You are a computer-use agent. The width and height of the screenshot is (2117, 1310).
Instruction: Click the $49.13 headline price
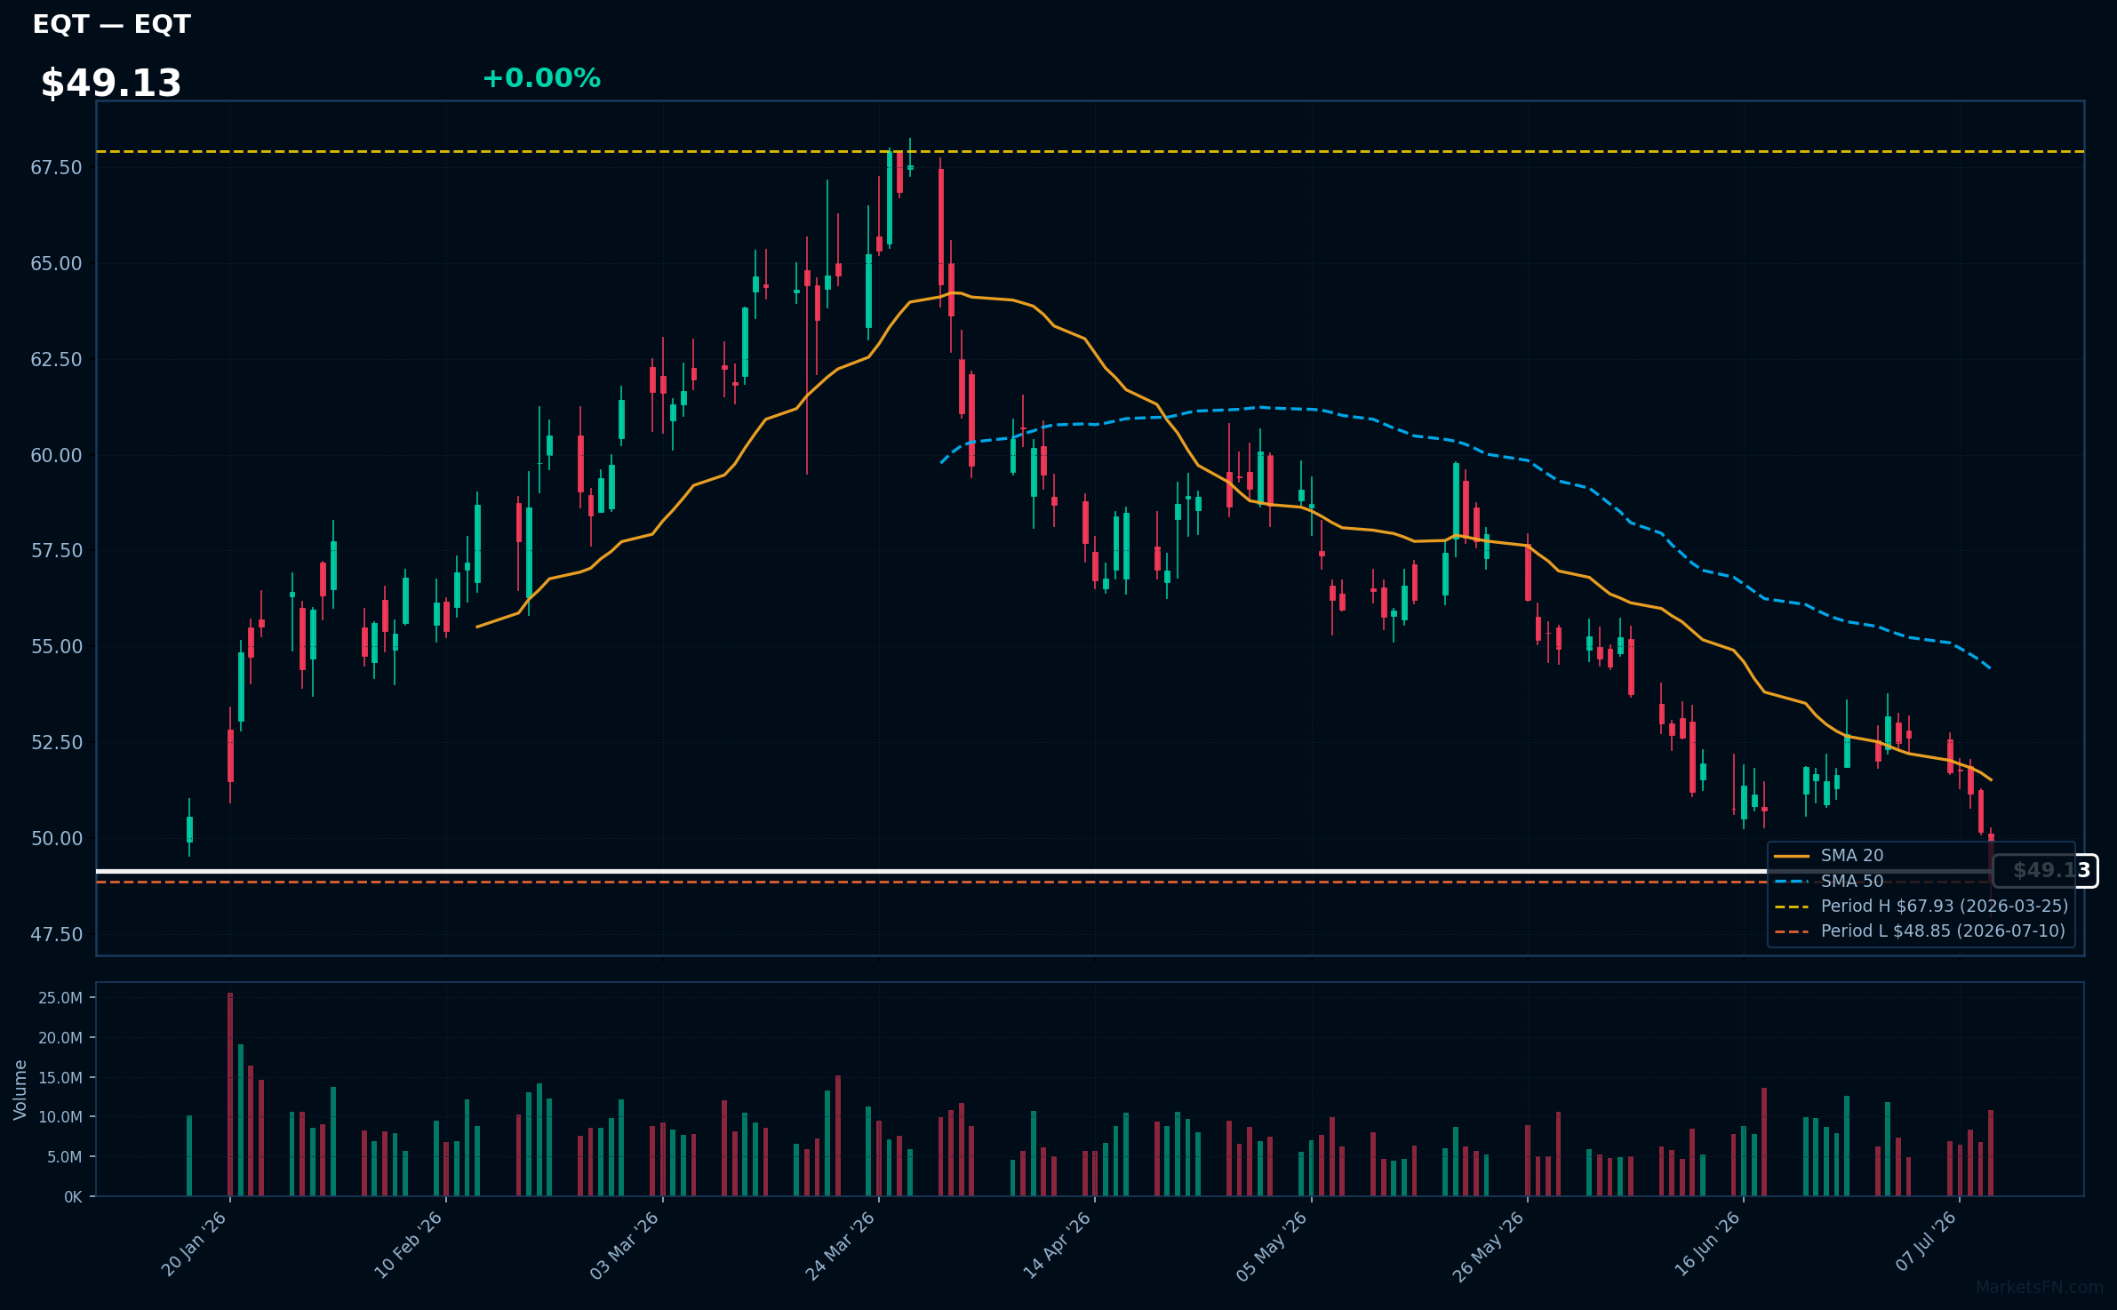pyautogui.click(x=111, y=83)
